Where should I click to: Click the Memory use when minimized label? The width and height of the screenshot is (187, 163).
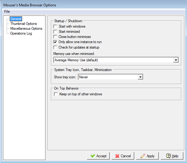pyautogui.click(x=74, y=54)
